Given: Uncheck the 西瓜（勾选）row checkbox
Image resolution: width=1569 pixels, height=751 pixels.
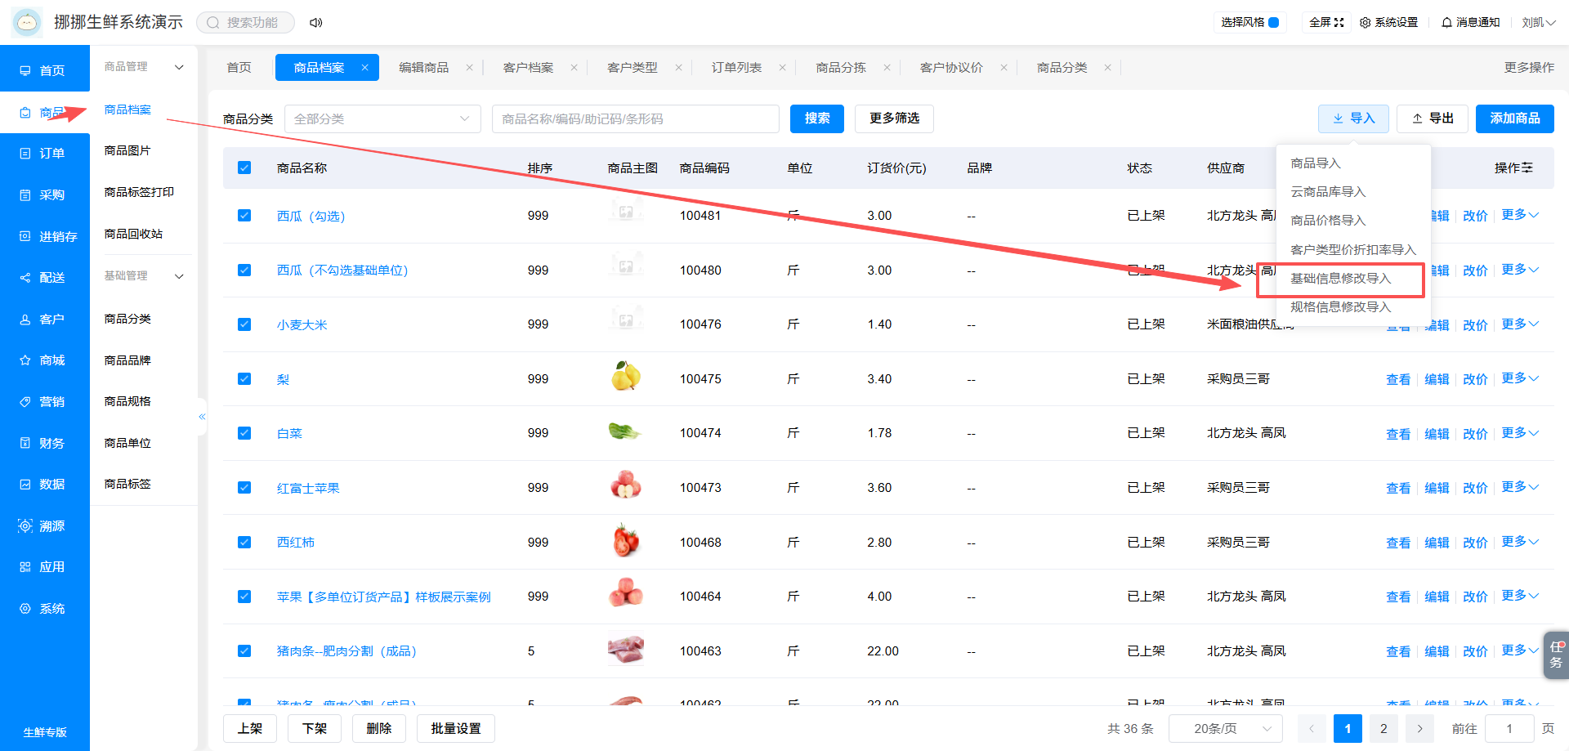Looking at the screenshot, I should pyautogui.click(x=244, y=216).
